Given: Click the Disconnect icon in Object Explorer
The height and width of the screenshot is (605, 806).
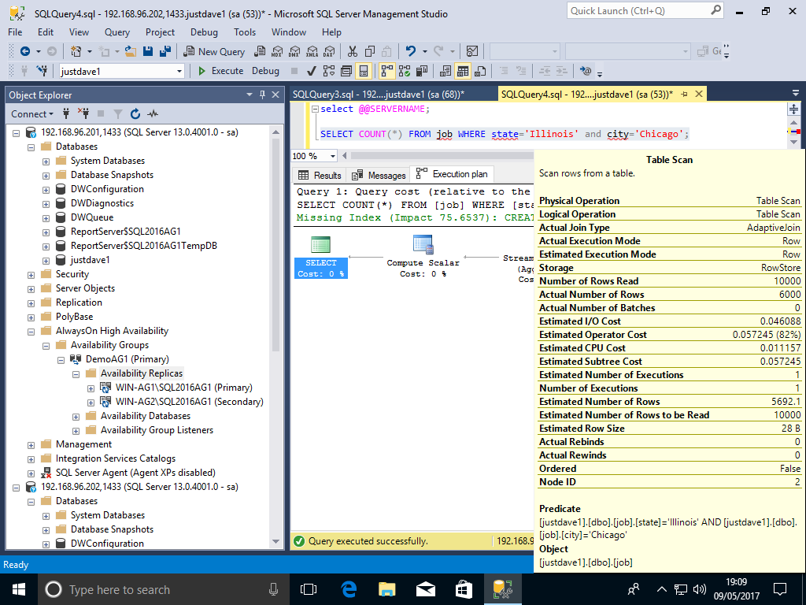Looking at the screenshot, I should (83, 113).
